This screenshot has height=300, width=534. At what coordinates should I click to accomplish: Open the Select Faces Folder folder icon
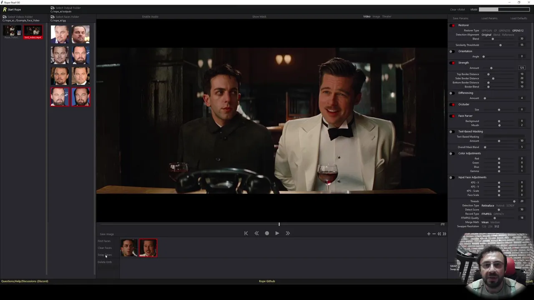53,17
